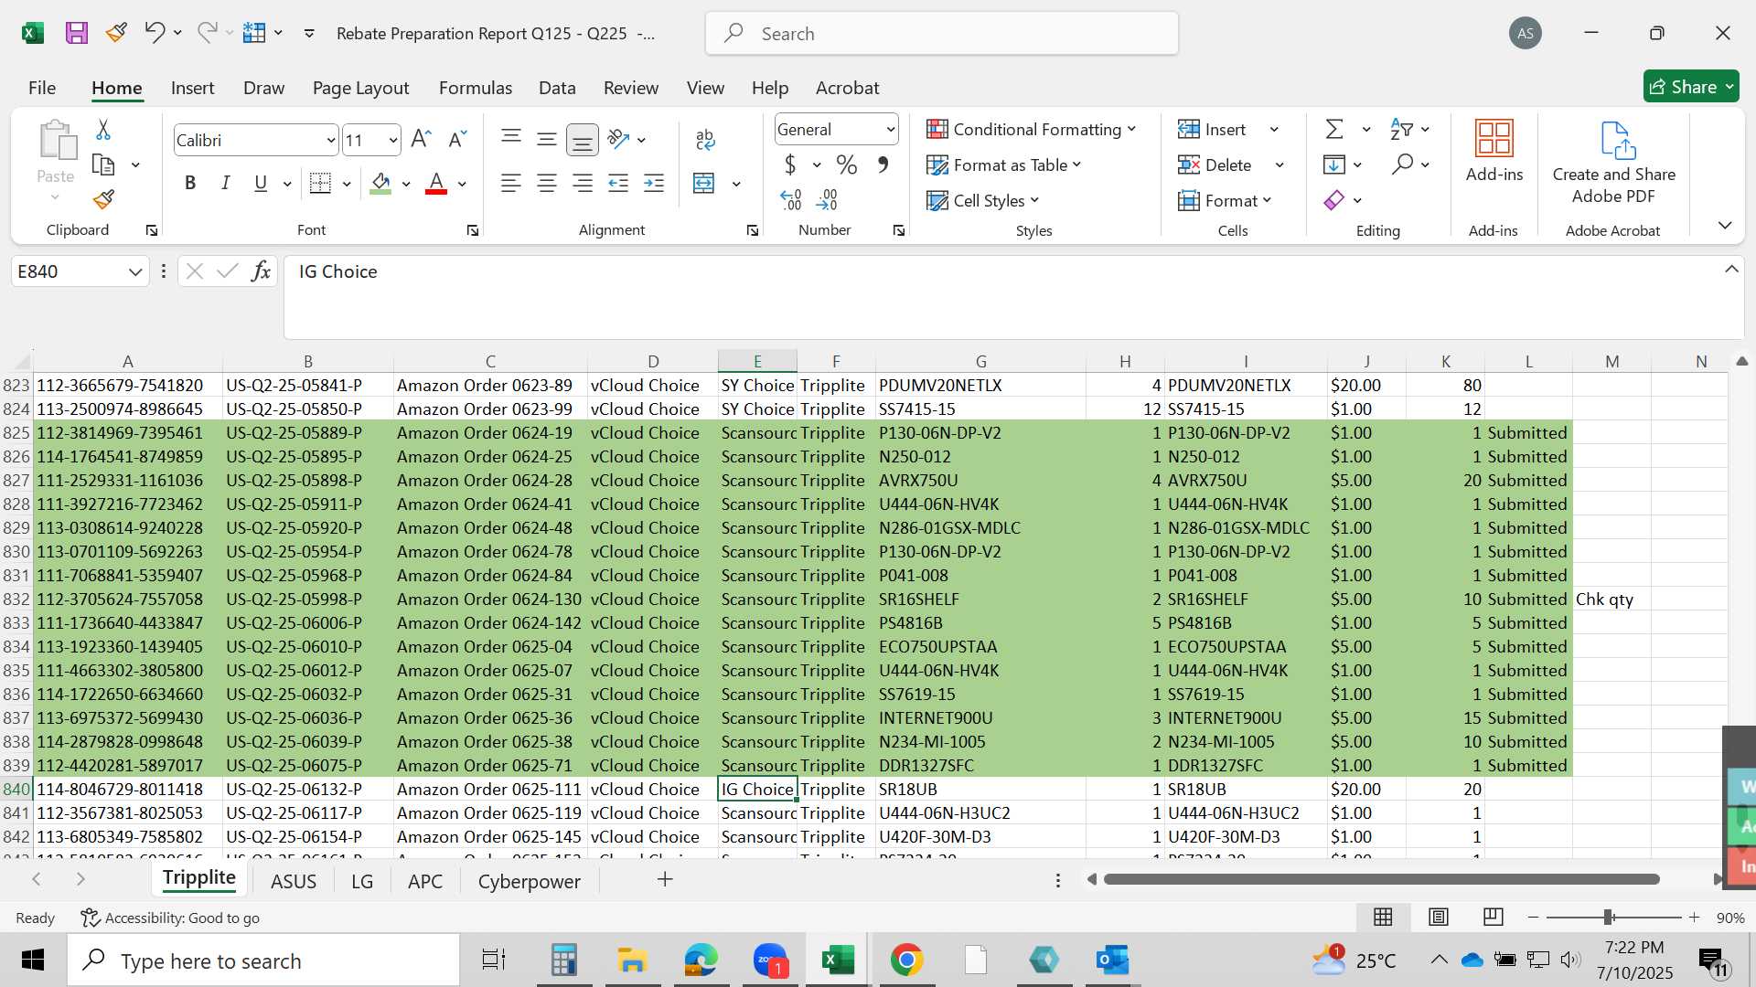This screenshot has width=1756, height=987.
Task: Open Google Chrome from the taskbar
Action: pyautogui.click(x=906, y=960)
